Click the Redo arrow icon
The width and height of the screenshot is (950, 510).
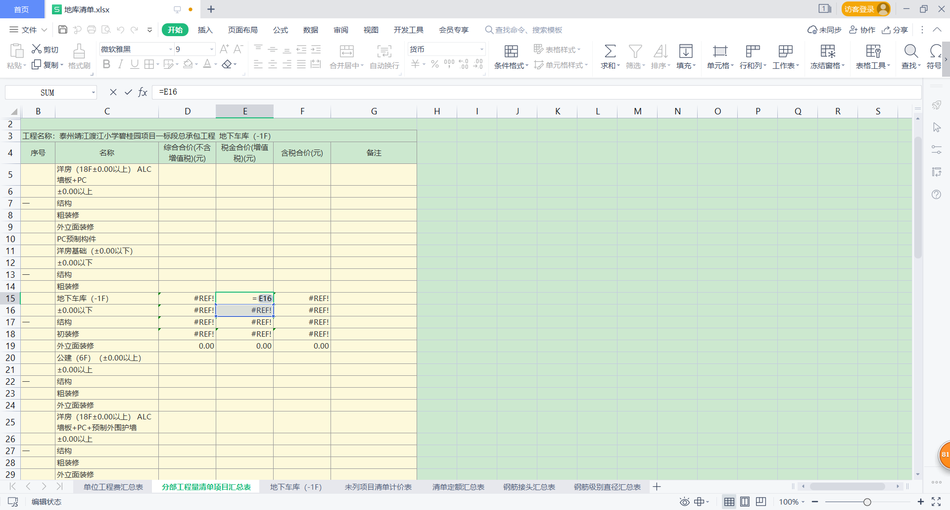pos(134,30)
